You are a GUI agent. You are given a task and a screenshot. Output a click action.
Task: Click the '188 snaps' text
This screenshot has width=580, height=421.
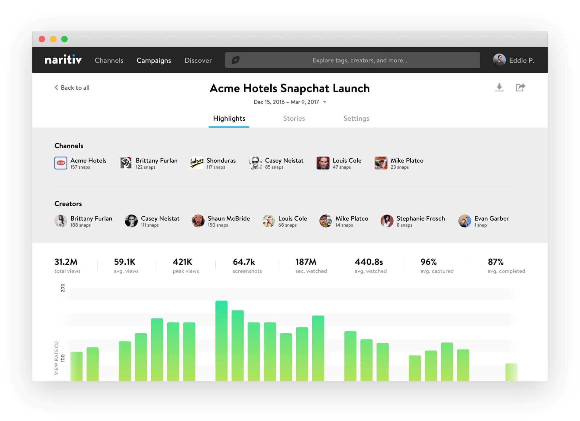(x=80, y=225)
